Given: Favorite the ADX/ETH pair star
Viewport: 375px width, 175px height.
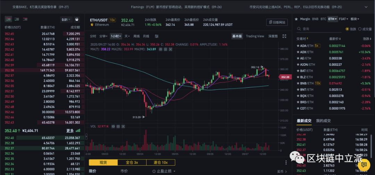Looking at the screenshot, I should tap(298, 52).
